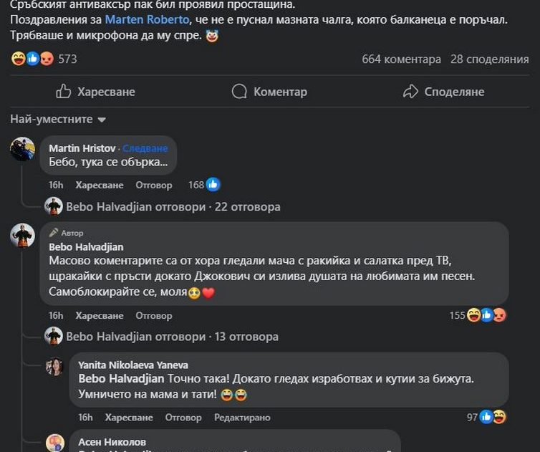View the reactions beside the 97 count

point(492,417)
